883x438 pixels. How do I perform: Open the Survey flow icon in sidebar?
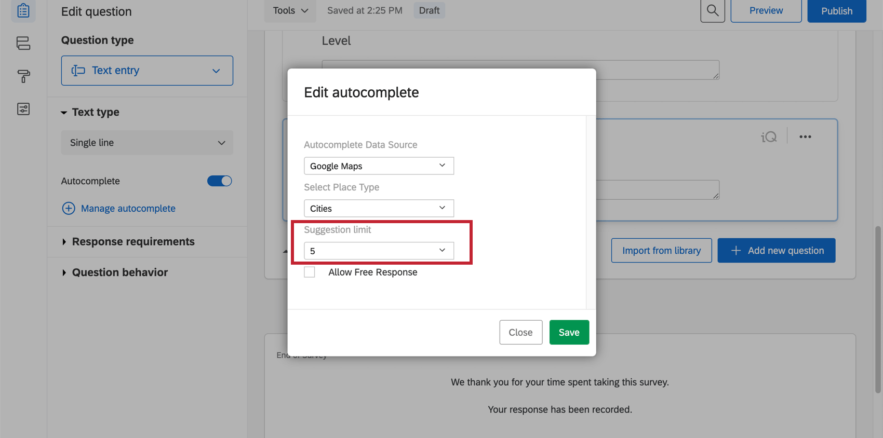click(23, 43)
